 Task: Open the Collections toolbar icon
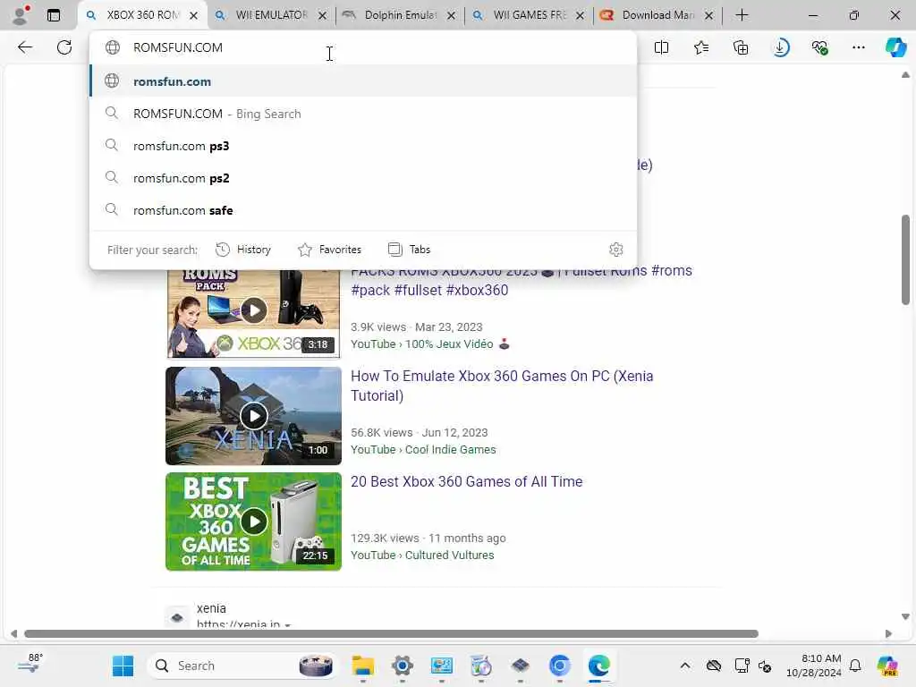pos(741,47)
